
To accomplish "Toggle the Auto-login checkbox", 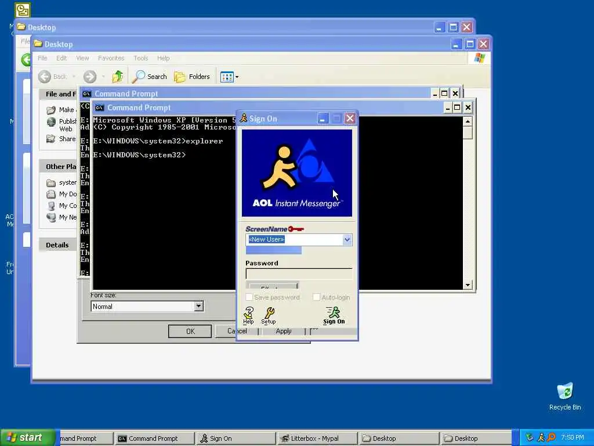I will [316, 297].
